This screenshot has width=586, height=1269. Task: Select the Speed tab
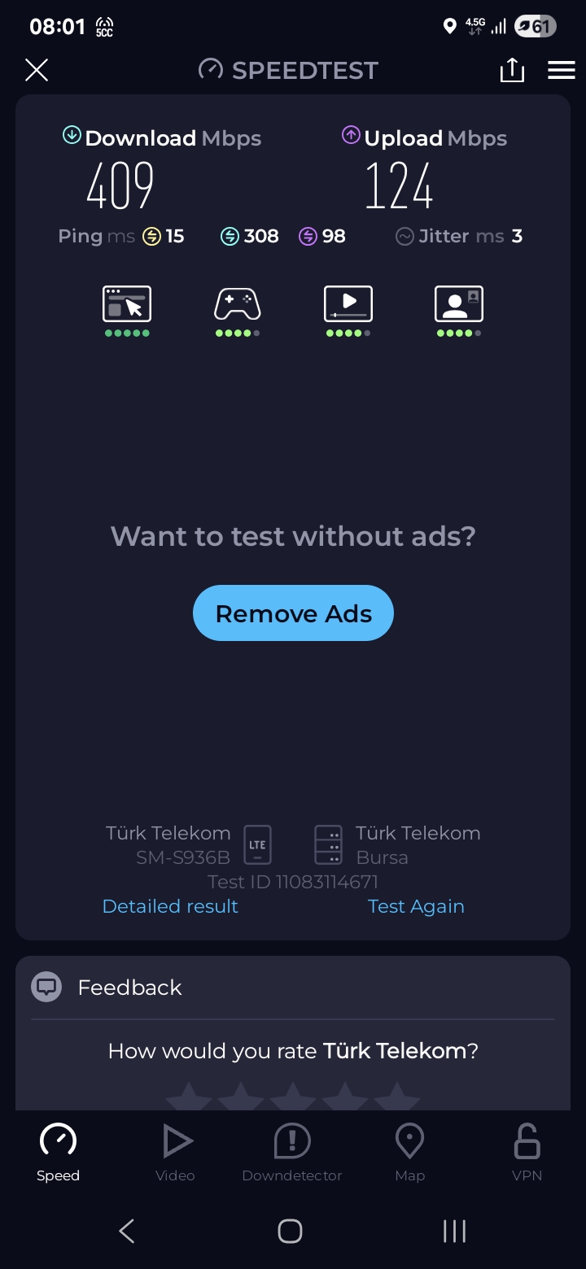coord(58,1153)
